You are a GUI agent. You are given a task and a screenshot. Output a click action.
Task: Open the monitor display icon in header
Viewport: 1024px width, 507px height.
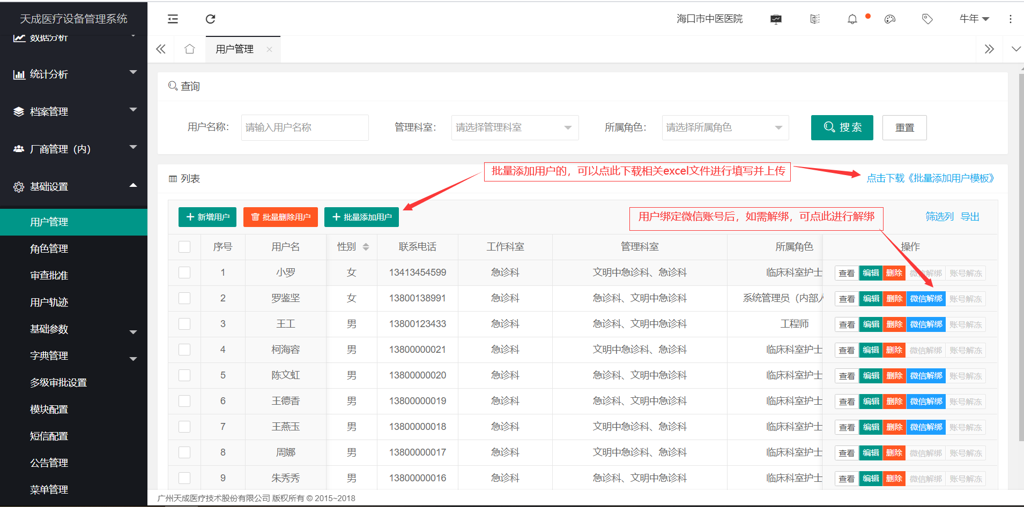pos(776,19)
